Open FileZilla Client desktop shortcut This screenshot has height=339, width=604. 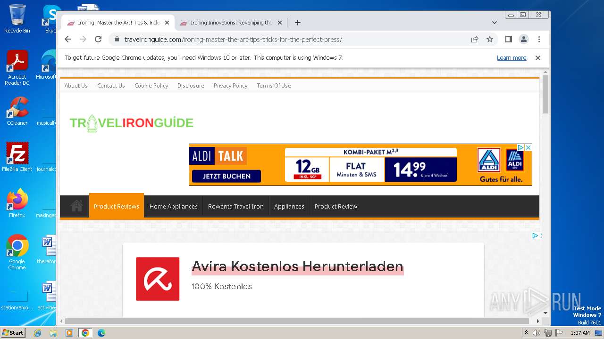tap(17, 157)
